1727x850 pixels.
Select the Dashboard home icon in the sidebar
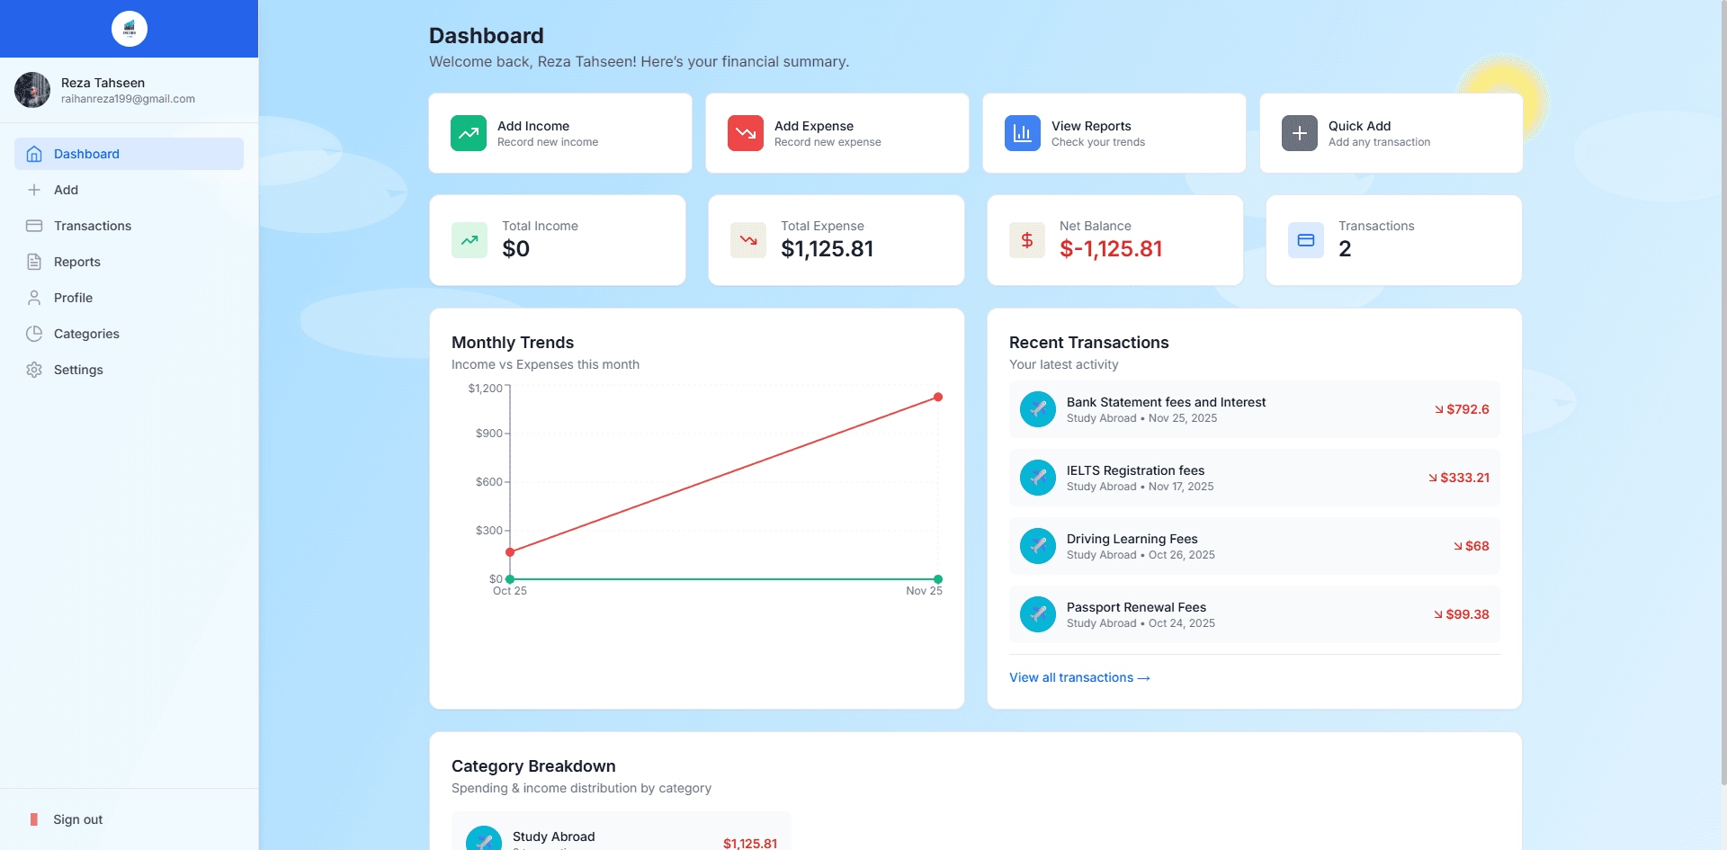coord(34,154)
